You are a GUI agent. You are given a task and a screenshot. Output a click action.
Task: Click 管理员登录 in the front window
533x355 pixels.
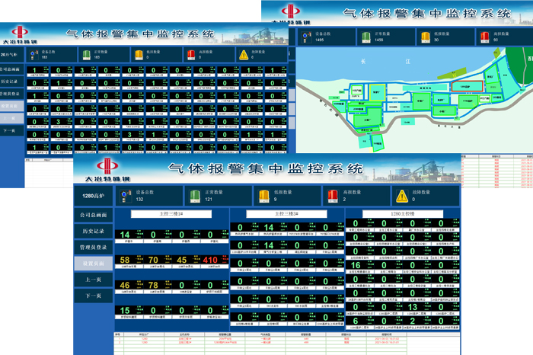click(94, 247)
